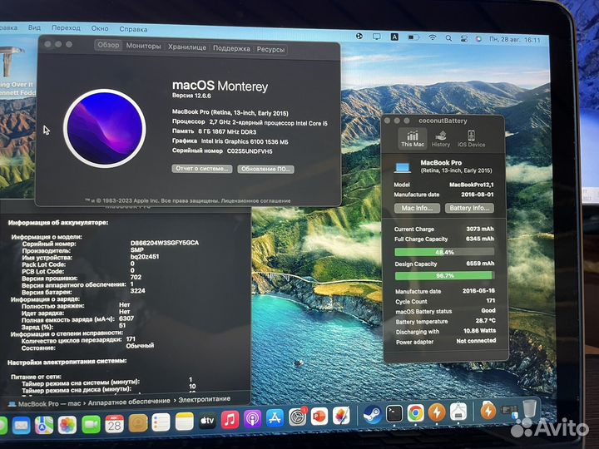This screenshot has width=599, height=449.
Task: Click the Power adapter Not connected value
Action: 476,341
